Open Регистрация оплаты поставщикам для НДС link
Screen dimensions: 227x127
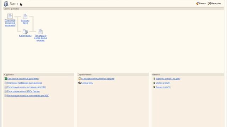point(27,87)
